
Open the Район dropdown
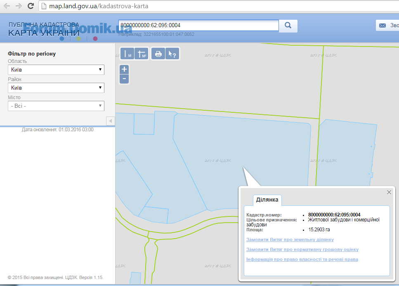(56, 88)
